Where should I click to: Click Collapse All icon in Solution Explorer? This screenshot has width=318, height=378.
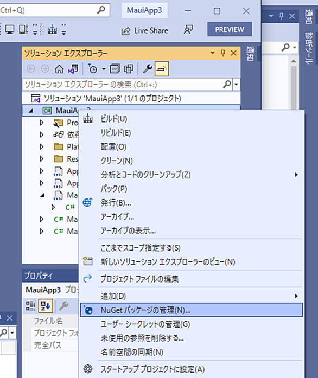(115, 69)
